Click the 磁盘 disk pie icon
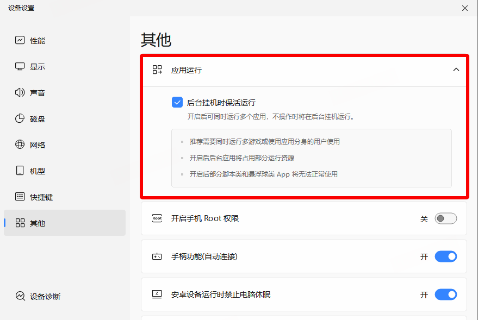The width and height of the screenshot is (478, 320). pyautogui.click(x=20, y=118)
